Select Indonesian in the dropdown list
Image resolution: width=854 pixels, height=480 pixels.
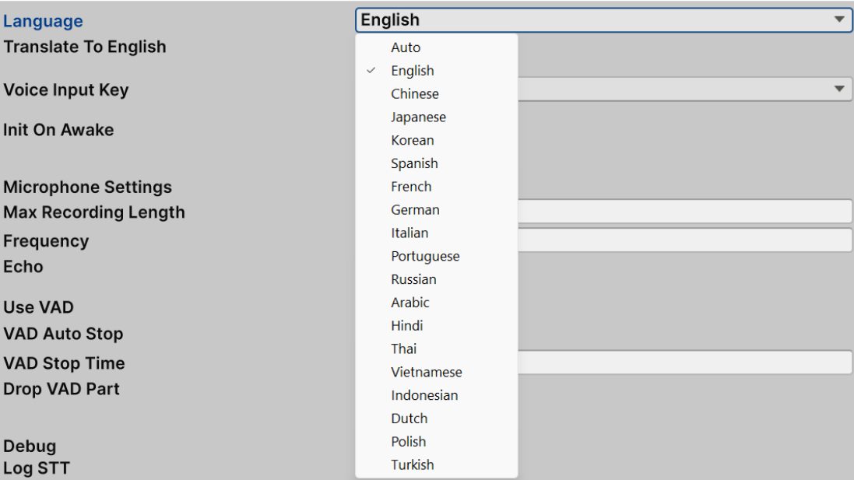pos(424,395)
